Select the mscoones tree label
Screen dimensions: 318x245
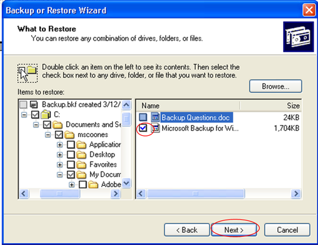pos(93,135)
